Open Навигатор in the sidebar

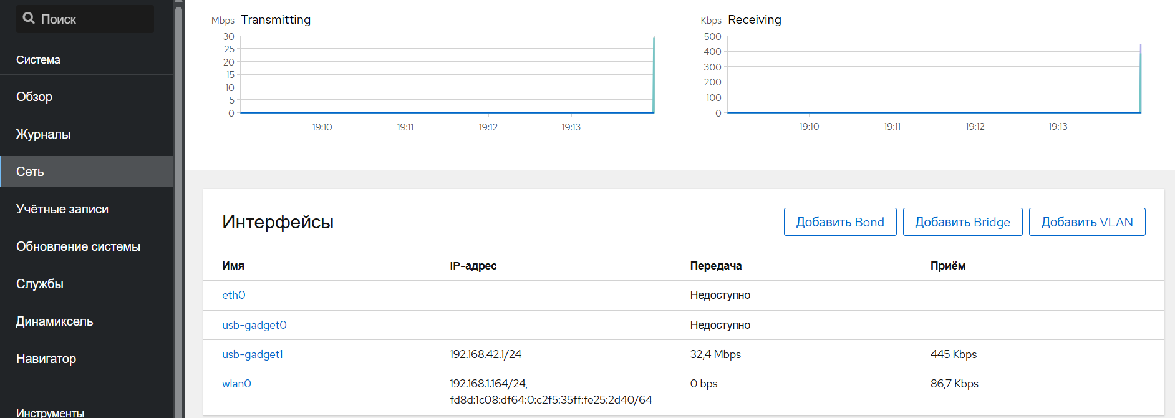click(x=46, y=359)
